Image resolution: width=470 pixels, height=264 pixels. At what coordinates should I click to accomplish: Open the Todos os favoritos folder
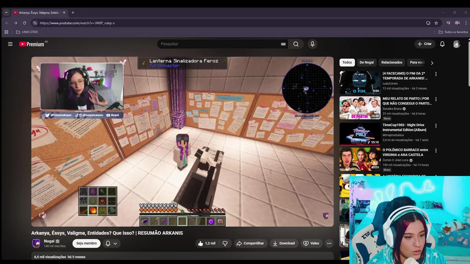[x=453, y=32]
